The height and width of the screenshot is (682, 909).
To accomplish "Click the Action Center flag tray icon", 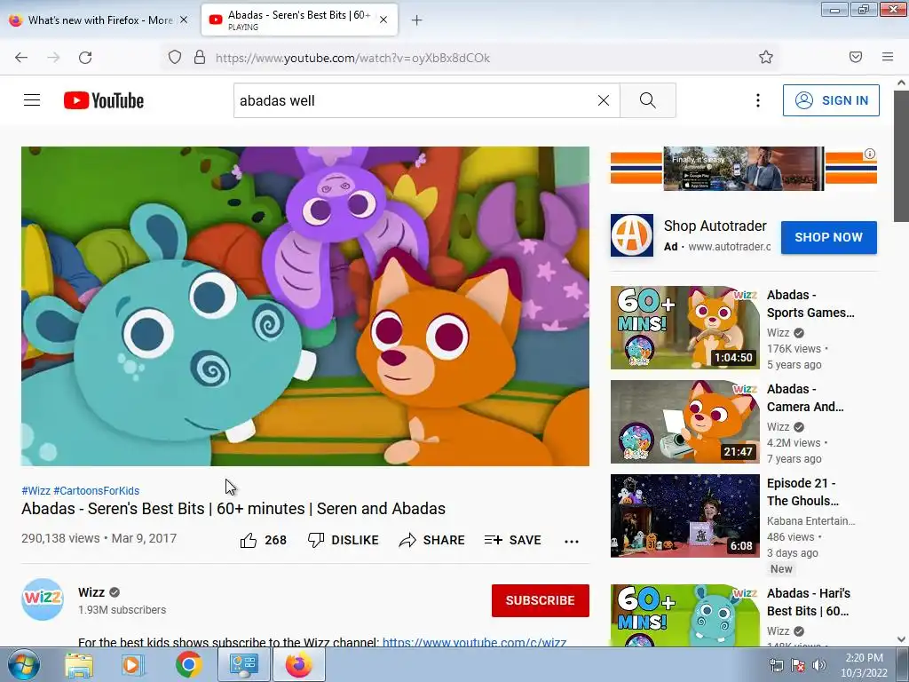I will [x=798, y=665].
